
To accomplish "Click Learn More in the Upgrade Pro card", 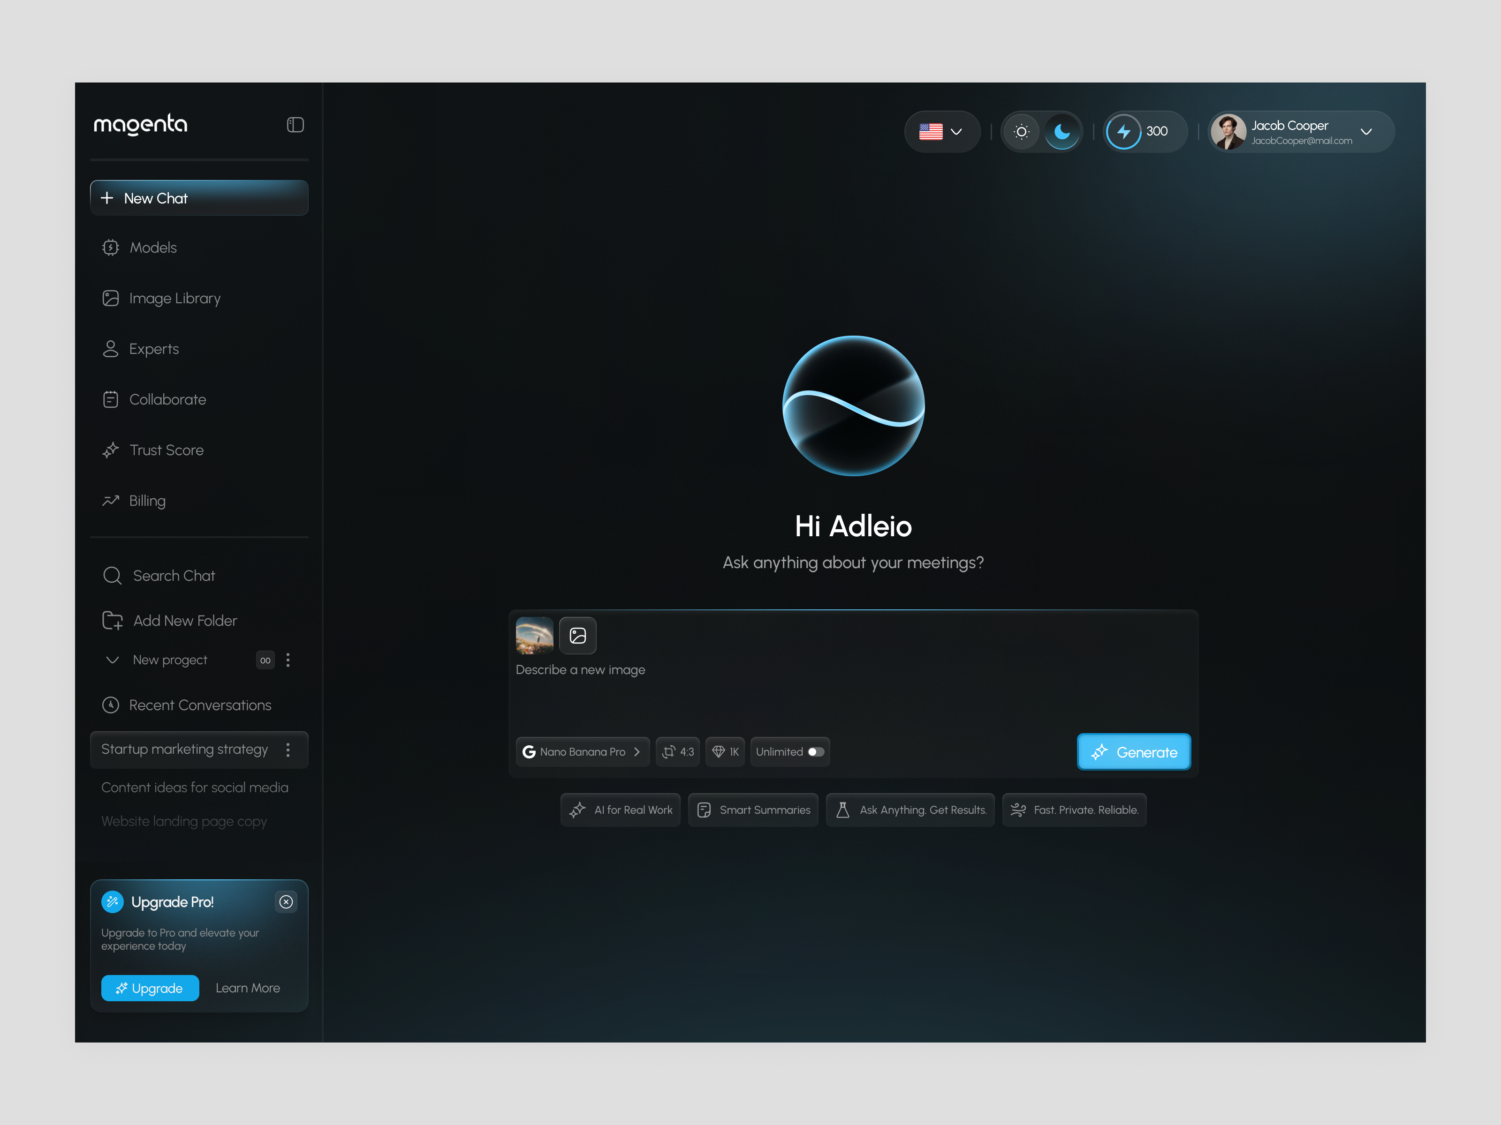I will [x=248, y=988].
